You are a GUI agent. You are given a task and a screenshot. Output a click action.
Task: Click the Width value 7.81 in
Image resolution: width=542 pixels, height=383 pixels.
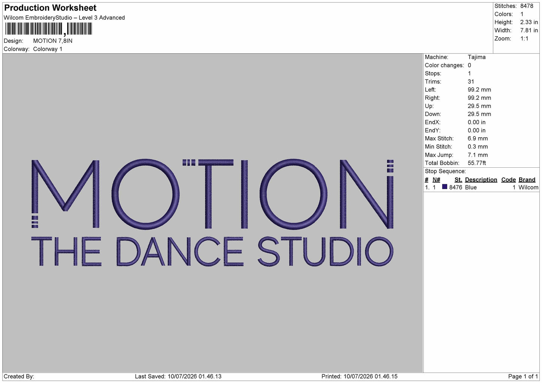[529, 30]
